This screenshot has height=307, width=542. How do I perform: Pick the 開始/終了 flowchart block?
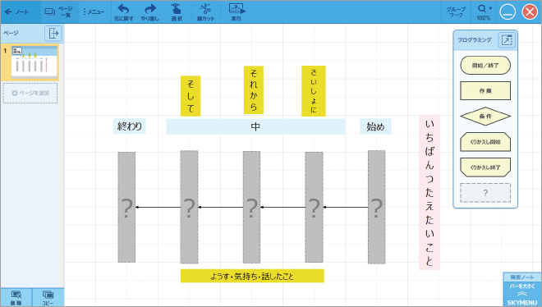pos(485,66)
